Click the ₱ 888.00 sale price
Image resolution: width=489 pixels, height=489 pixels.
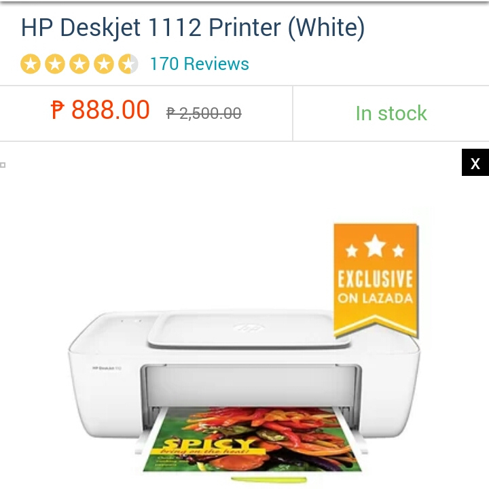[x=100, y=110]
